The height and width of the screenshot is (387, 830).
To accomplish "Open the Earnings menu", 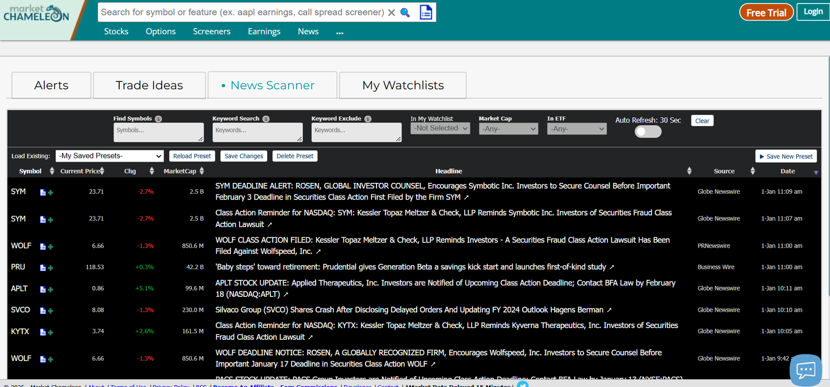I will click(x=264, y=32).
